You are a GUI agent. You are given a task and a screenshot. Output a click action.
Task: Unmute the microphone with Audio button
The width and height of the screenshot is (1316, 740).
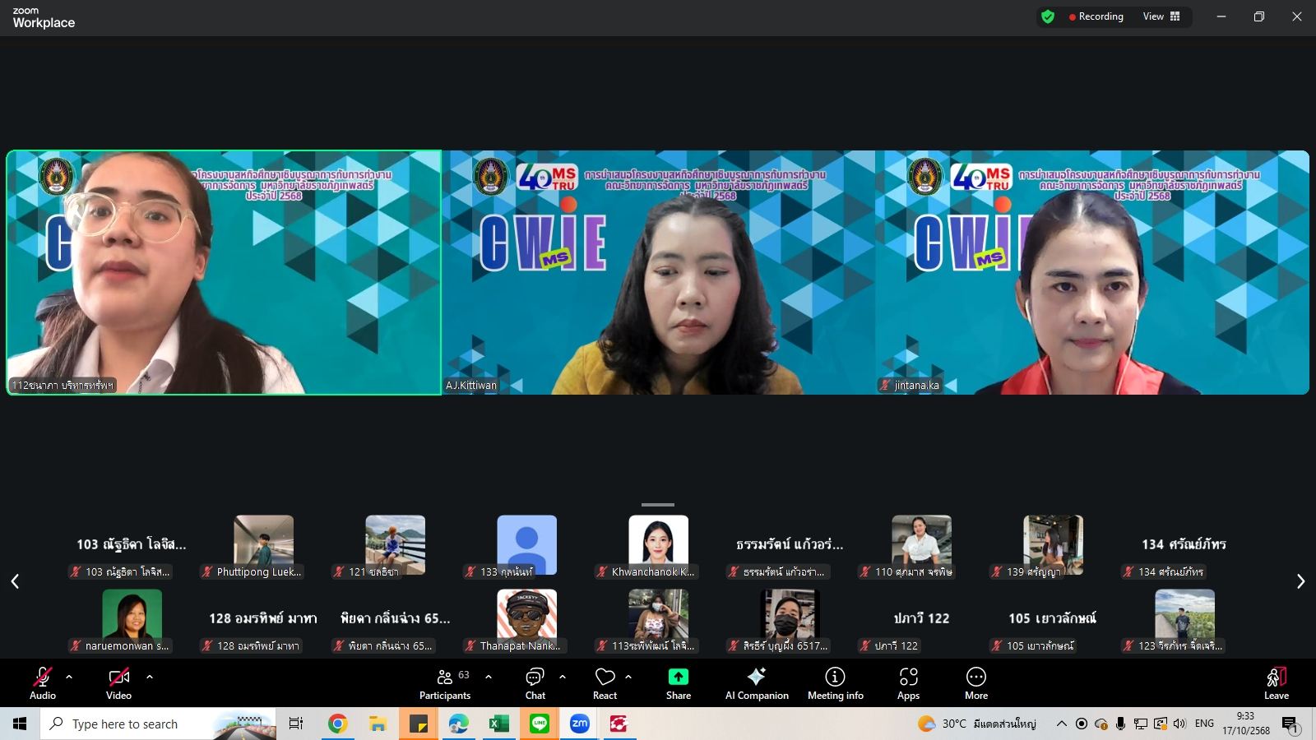42,682
